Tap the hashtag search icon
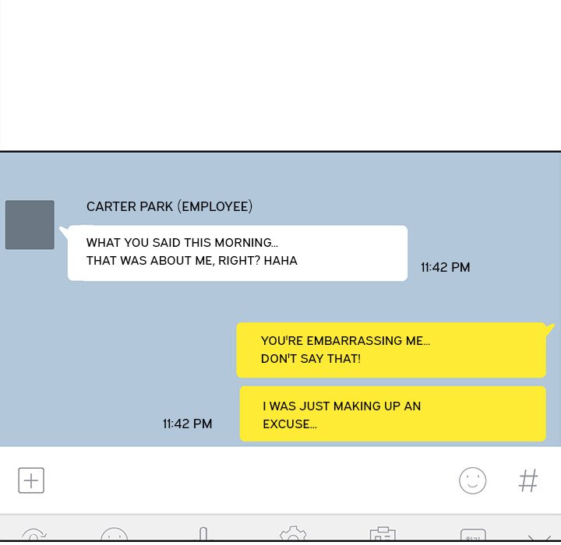Viewport: 561px width, 545px height. (x=528, y=480)
